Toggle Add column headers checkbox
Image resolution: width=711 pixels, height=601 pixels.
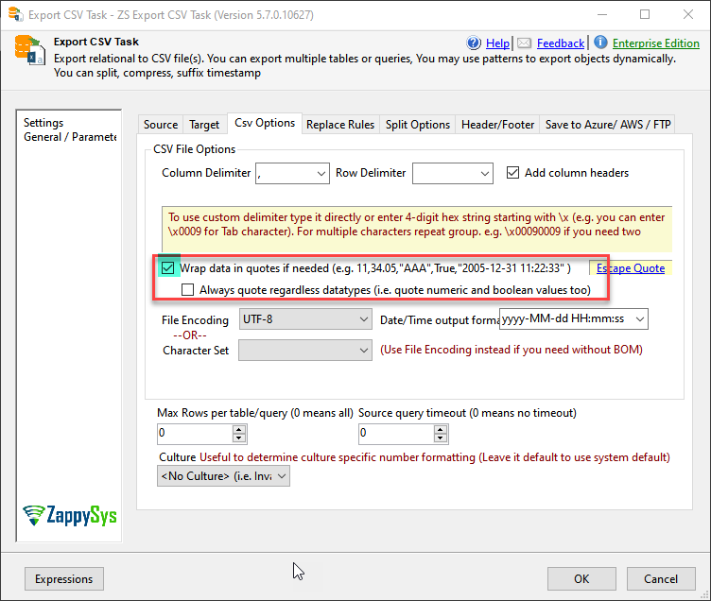512,173
